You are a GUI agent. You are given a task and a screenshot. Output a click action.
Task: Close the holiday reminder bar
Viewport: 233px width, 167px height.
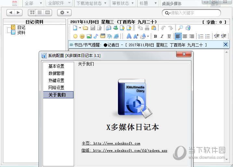tap(226, 45)
